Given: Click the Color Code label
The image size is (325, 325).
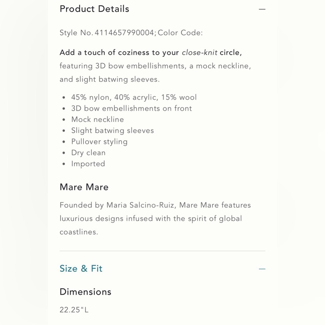Looking at the screenshot, I should click(180, 33).
